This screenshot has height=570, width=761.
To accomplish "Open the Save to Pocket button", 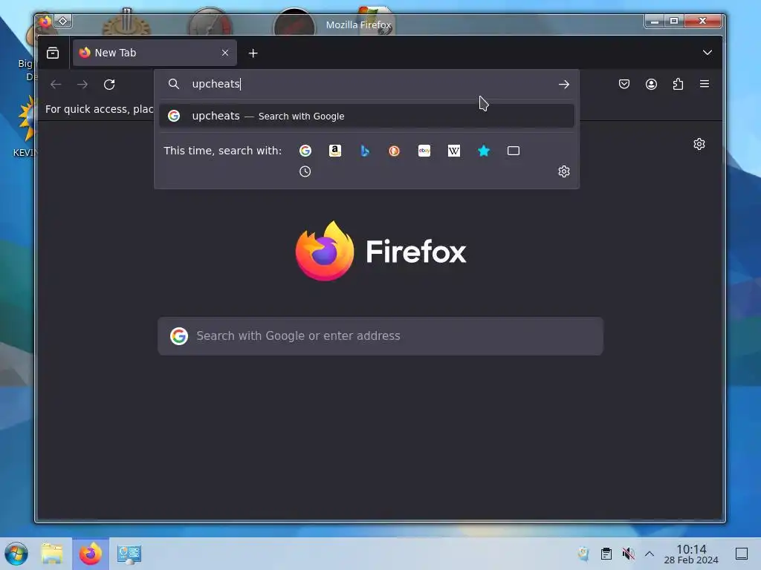I will coord(624,85).
